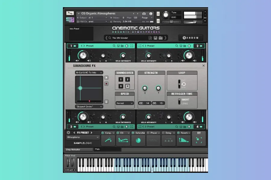This screenshot has width=271, height=180.
Task: Open the Reverb effect graphic panel
Action: 183,140
